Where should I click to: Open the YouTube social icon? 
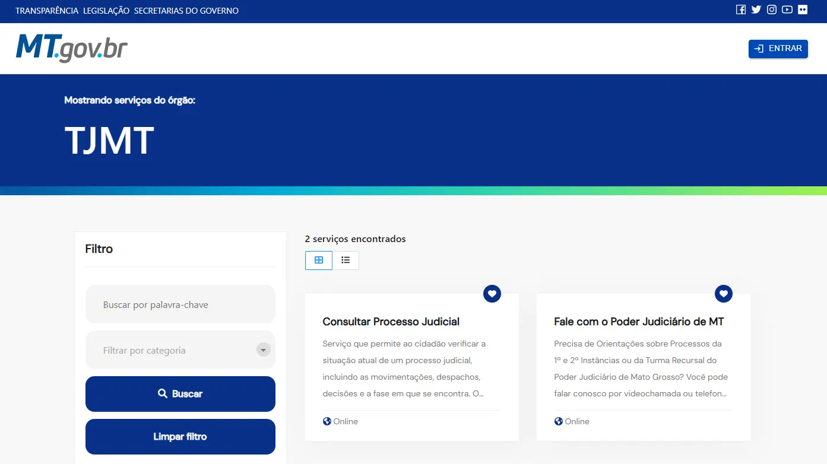[x=787, y=9]
